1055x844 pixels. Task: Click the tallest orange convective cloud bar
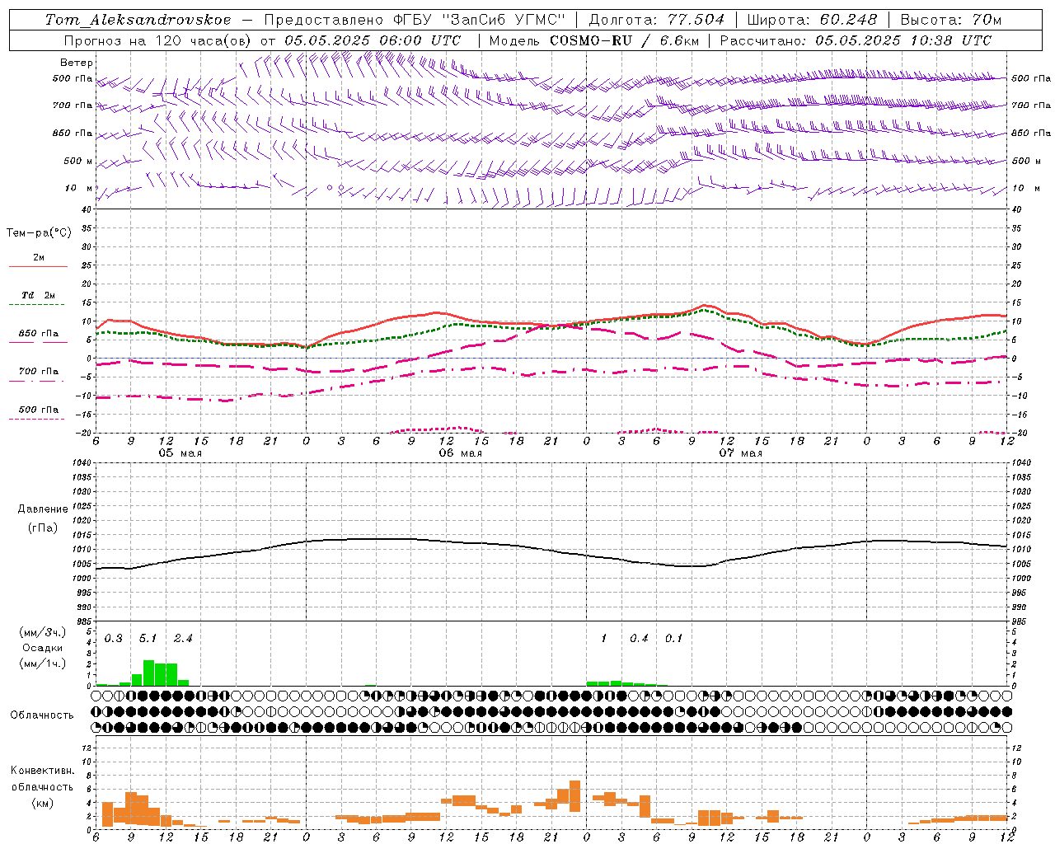tap(574, 796)
